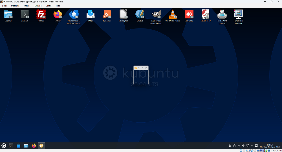Open the Kubuntu application launcher menu
Screen dimensions: 282x152
(4, 146)
